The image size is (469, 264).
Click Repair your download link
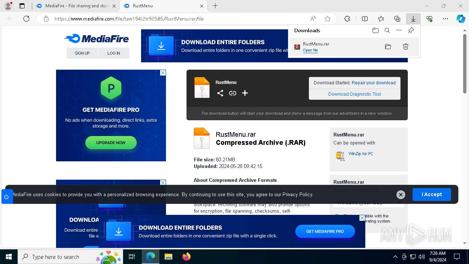coord(373,83)
